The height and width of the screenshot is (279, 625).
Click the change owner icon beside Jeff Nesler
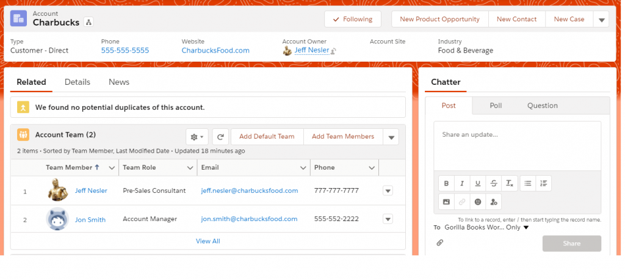pyautogui.click(x=334, y=51)
